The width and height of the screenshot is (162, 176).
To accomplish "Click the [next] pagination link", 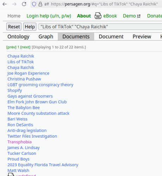I will [x=25, y=47].
